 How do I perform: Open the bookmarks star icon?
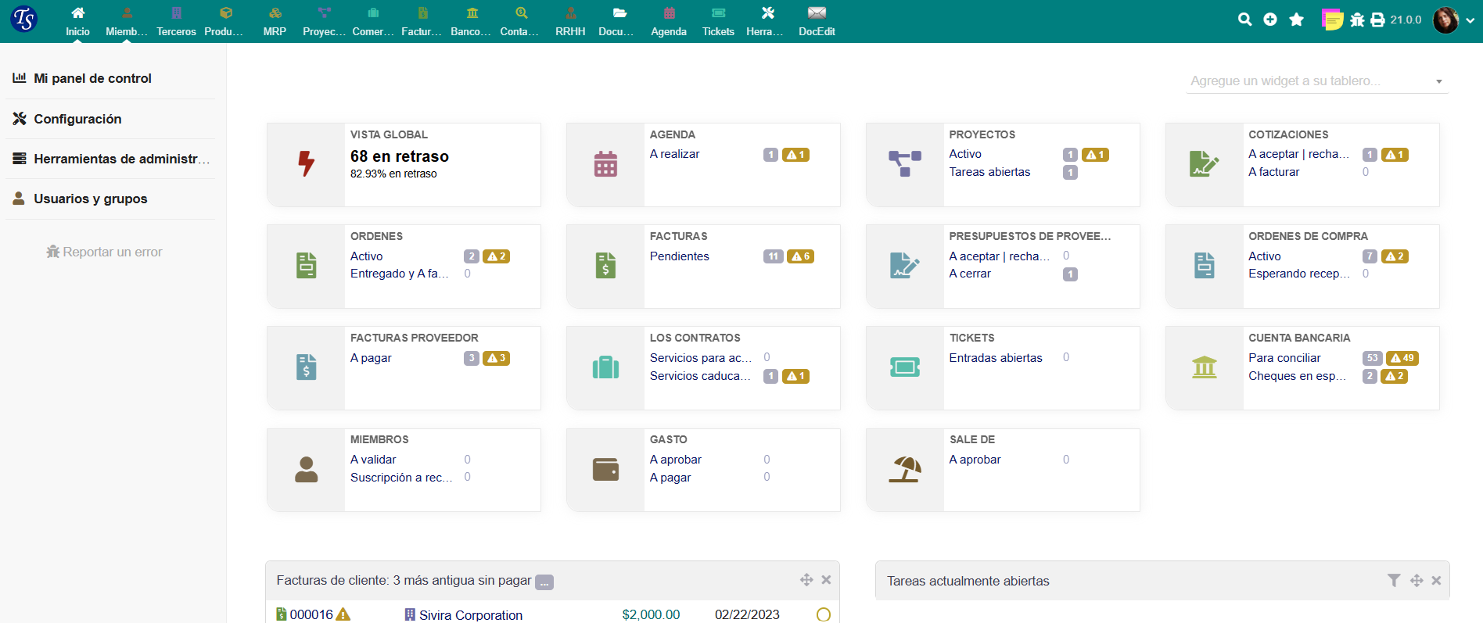(x=1296, y=20)
